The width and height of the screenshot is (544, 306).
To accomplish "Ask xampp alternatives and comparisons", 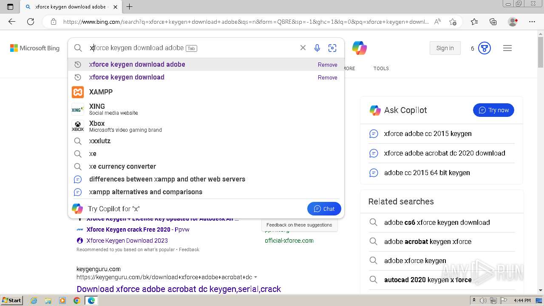I will click(x=206, y=192).
